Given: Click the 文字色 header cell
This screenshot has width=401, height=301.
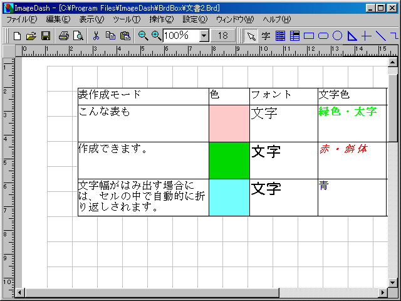Looking at the screenshot, I should [352, 97].
